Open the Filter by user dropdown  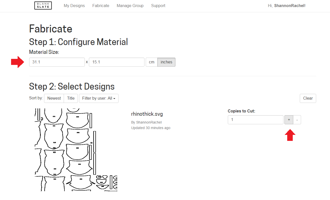tap(99, 98)
